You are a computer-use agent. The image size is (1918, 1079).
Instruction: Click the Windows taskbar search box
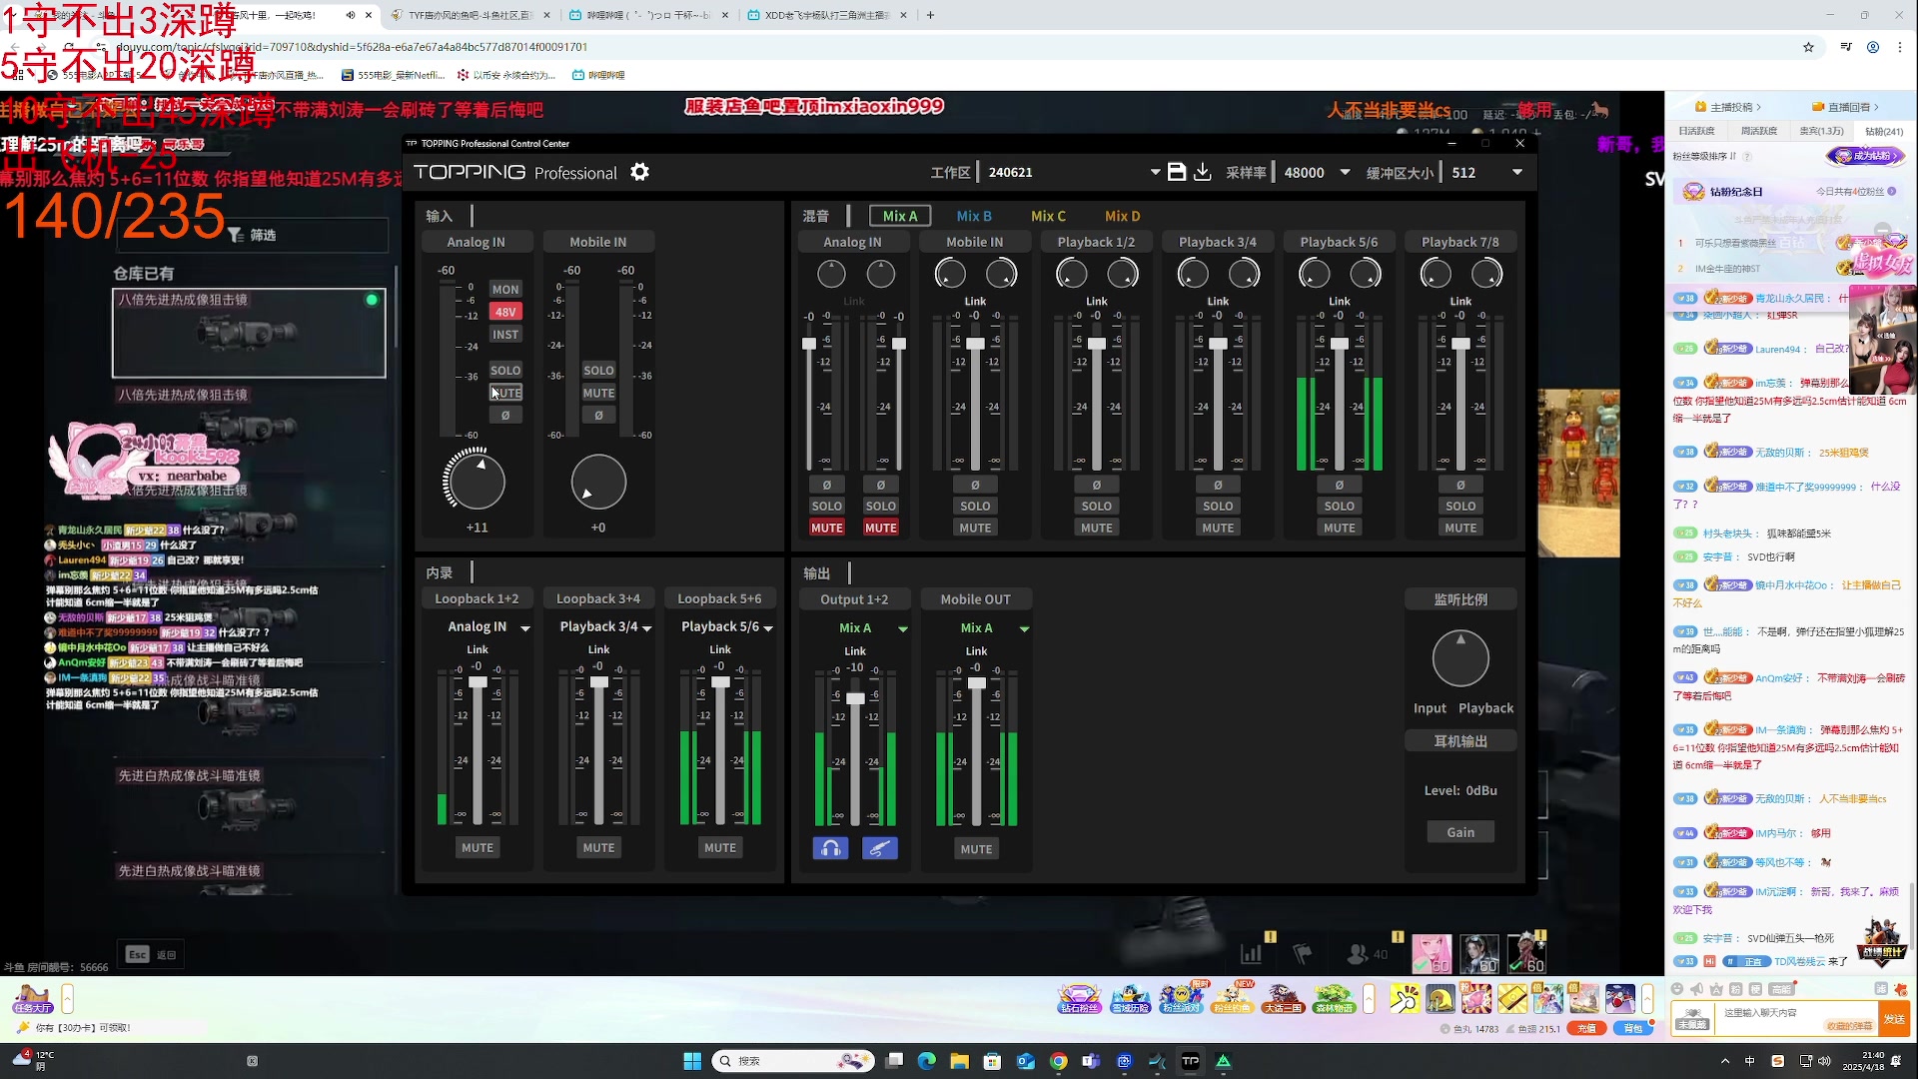tap(793, 1061)
